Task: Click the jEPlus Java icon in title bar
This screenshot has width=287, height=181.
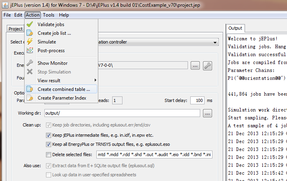Action: click(5, 5)
